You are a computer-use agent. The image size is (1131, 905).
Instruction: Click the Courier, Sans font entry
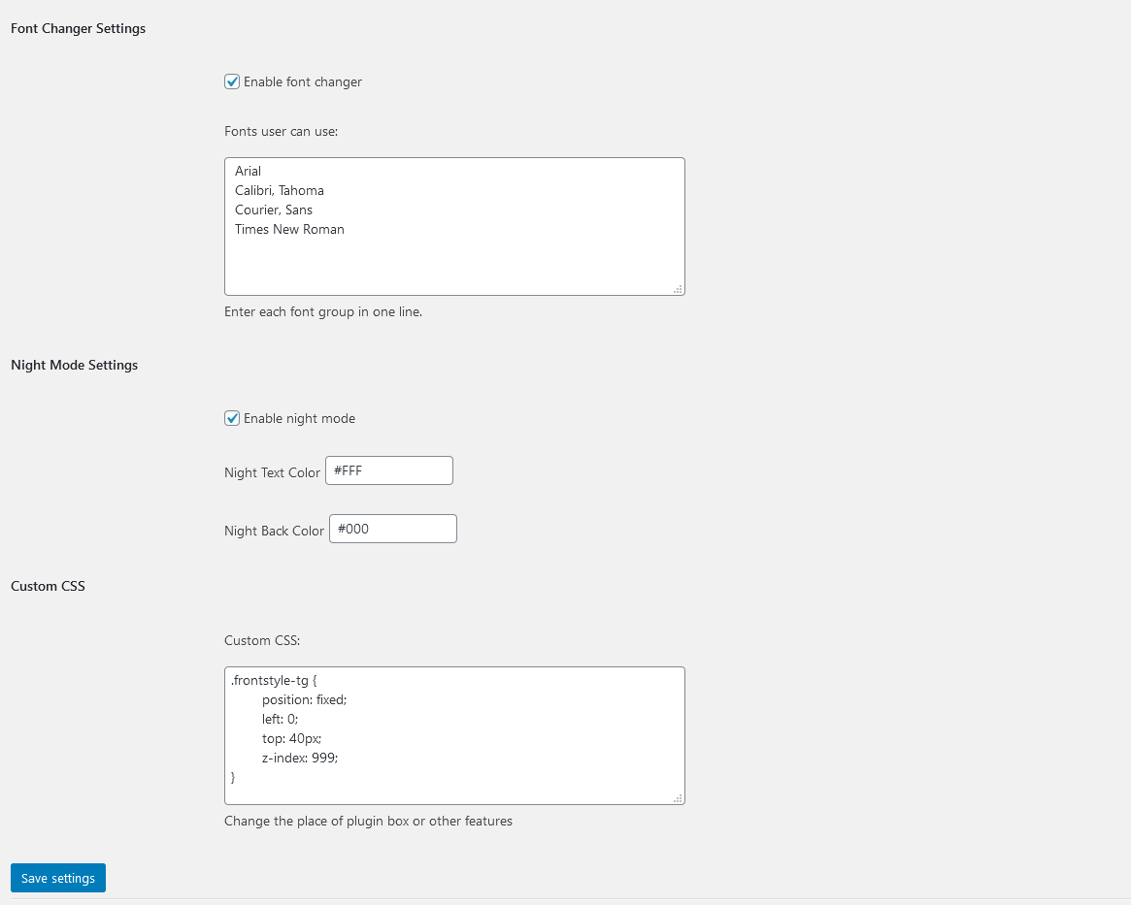tap(274, 210)
